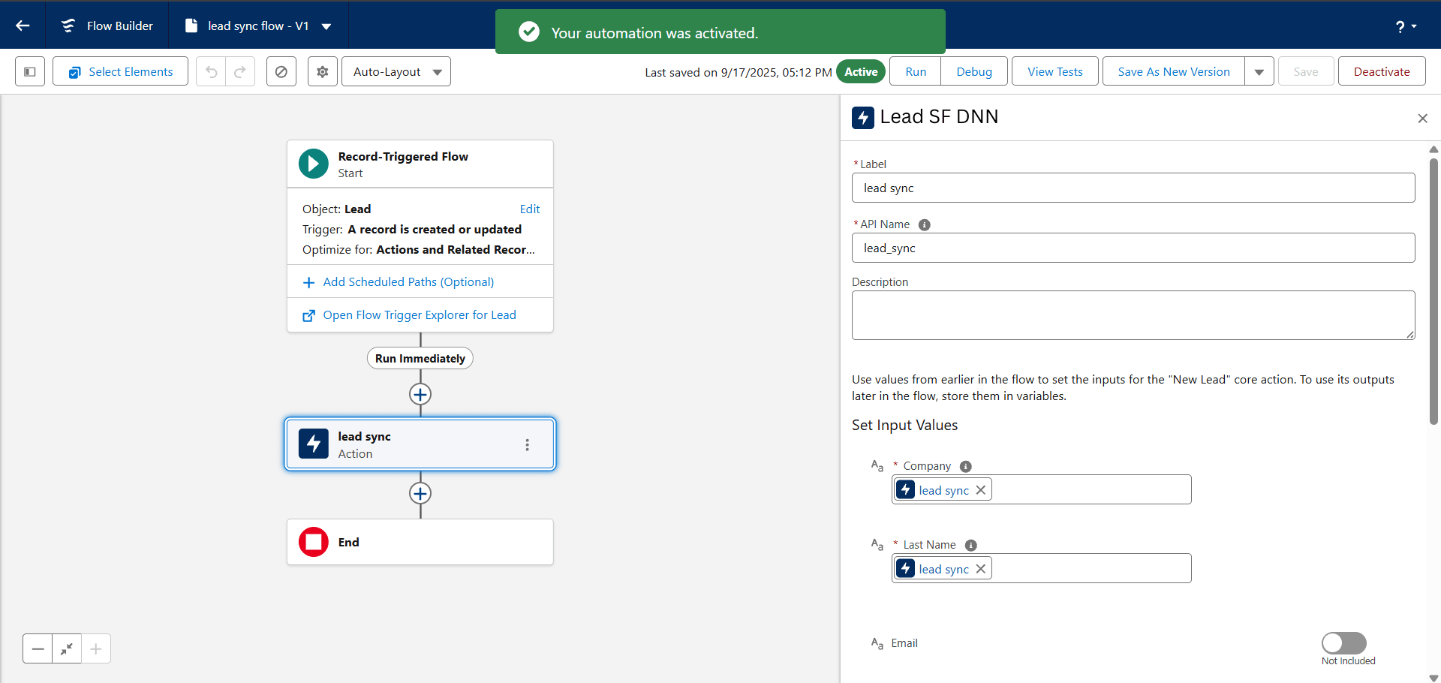Click the Set Input Values heading
Screen dimensions: 1441x683
(904, 425)
